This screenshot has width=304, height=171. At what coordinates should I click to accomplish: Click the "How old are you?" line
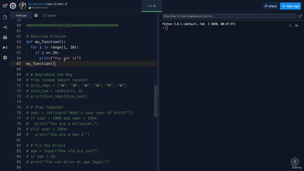pos(62,151)
